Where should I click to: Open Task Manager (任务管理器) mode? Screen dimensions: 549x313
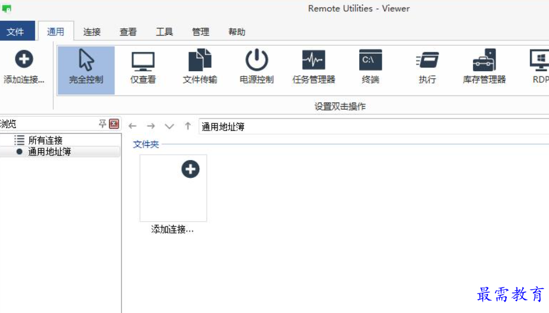314,66
